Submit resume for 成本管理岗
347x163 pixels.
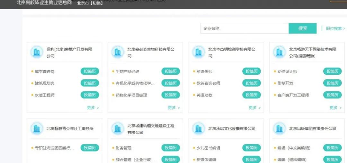(x=90, y=71)
